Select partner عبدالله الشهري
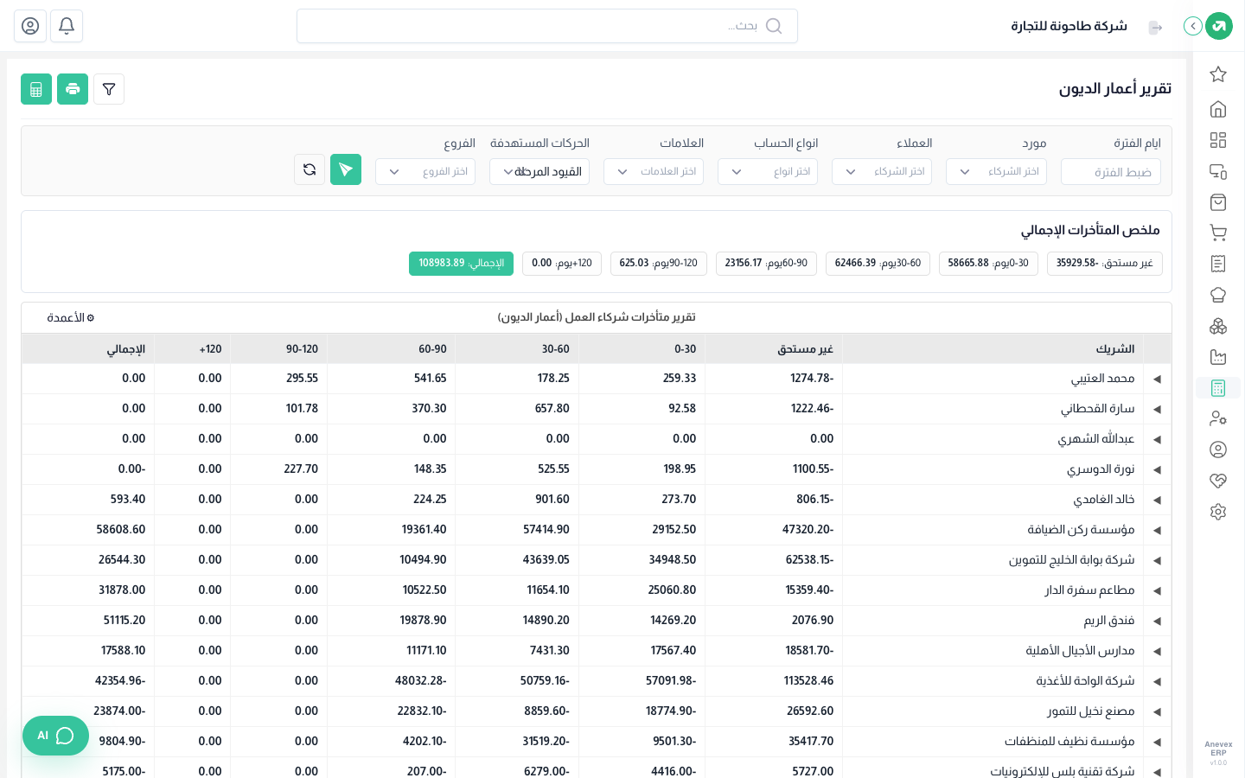1245x778 pixels. point(1096,439)
